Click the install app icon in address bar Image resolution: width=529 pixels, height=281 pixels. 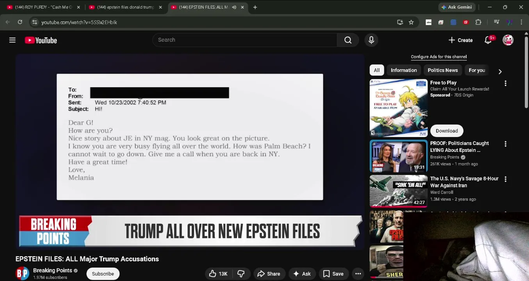pyautogui.click(x=400, y=22)
